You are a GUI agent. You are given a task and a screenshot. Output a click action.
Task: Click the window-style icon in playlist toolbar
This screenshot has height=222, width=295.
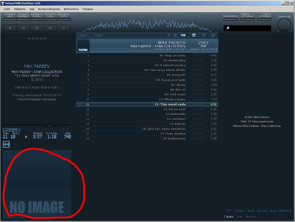tap(213, 35)
